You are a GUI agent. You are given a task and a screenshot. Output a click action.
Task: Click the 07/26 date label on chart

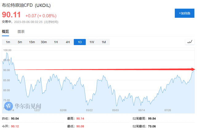click(168, 110)
